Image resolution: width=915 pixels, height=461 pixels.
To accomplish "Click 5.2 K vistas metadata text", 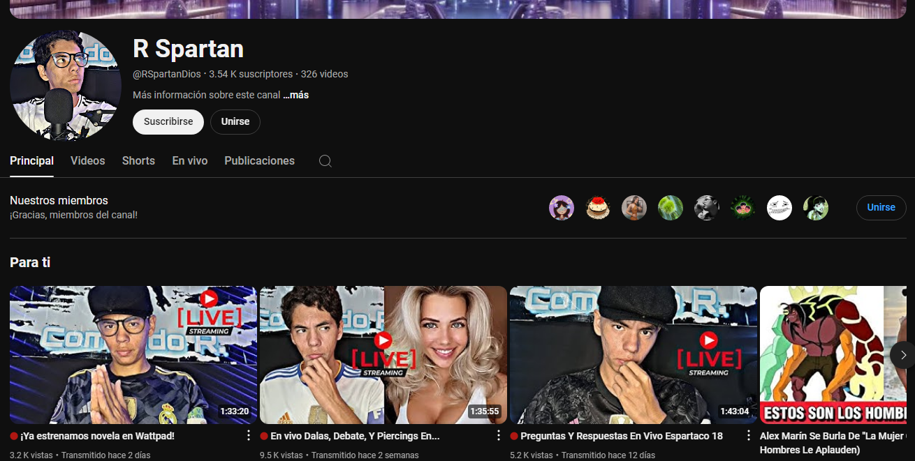I will 532,455.
